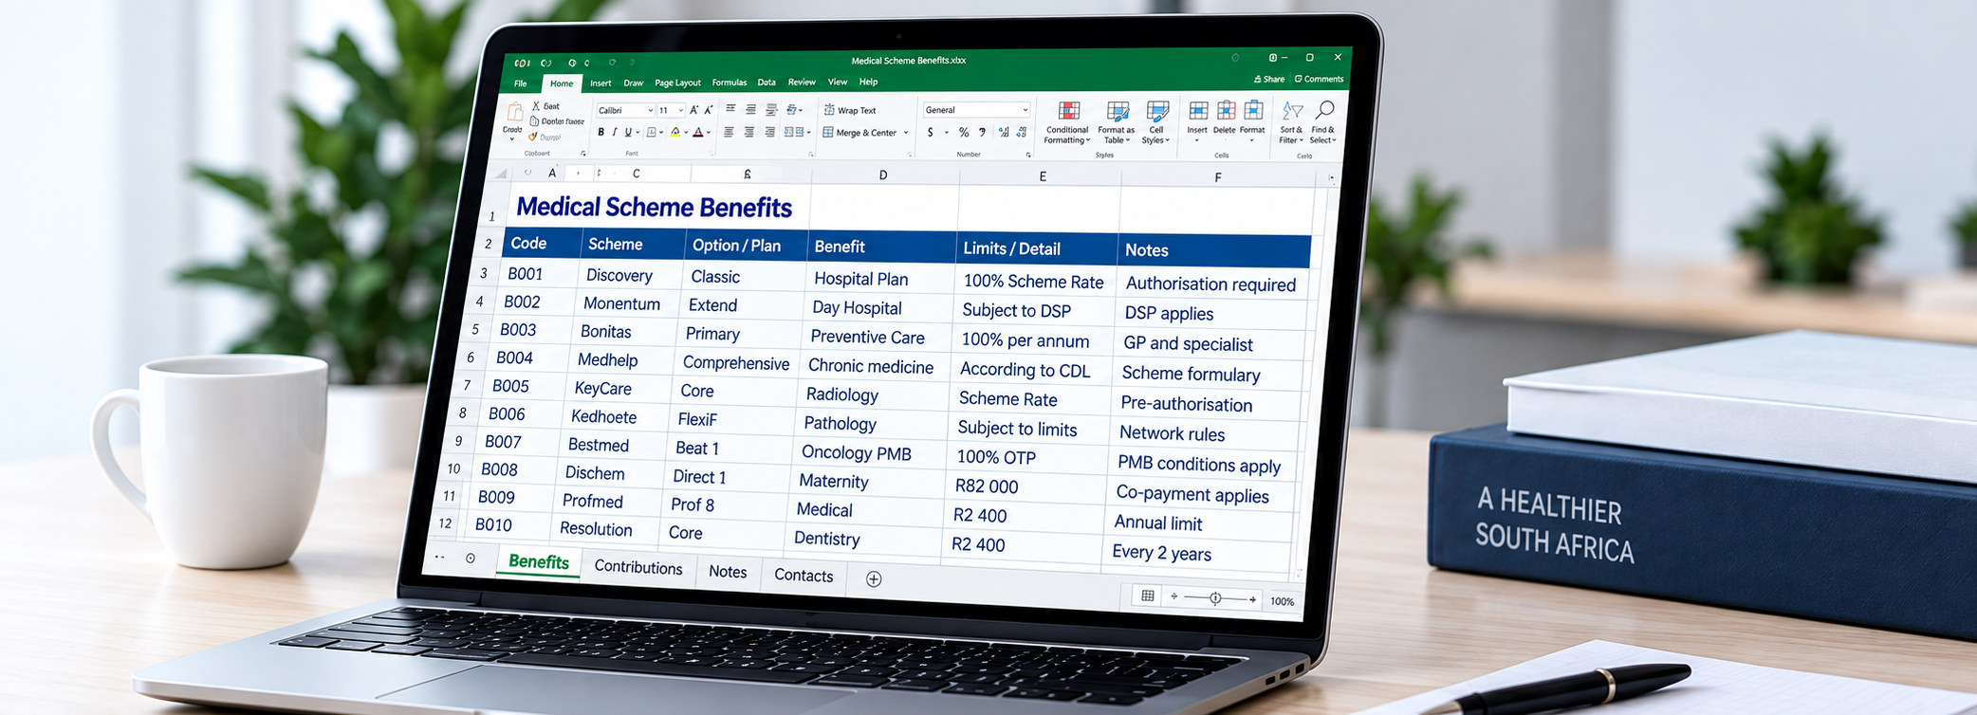The image size is (1977, 715).
Task: Toggle Underline formatting
Action: tap(628, 132)
